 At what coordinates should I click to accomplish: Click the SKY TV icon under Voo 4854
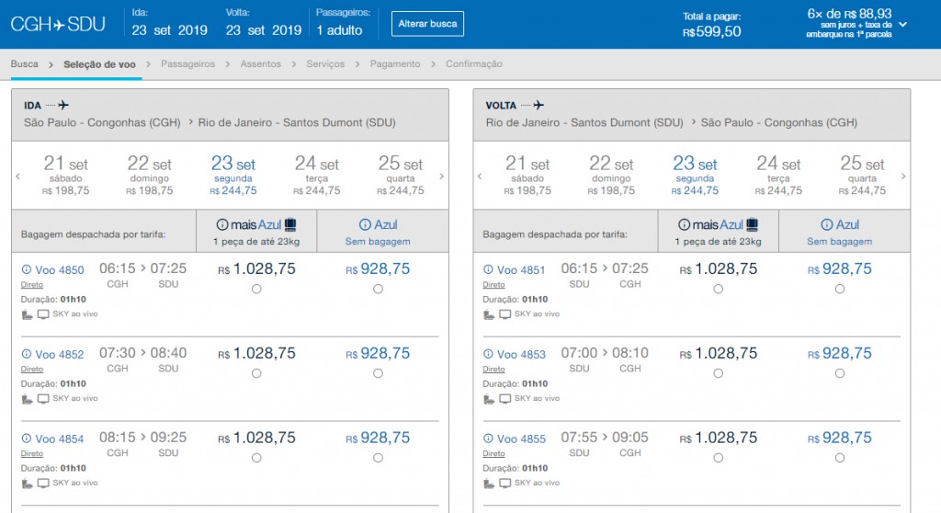[x=43, y=484]
